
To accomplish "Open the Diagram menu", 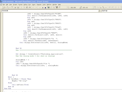I will pos(39,5).
